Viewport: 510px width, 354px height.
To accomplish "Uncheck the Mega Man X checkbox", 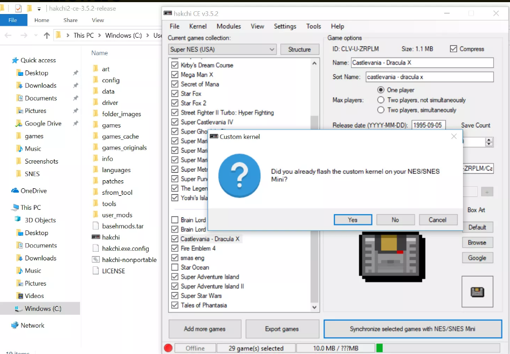I will point(175,75).
